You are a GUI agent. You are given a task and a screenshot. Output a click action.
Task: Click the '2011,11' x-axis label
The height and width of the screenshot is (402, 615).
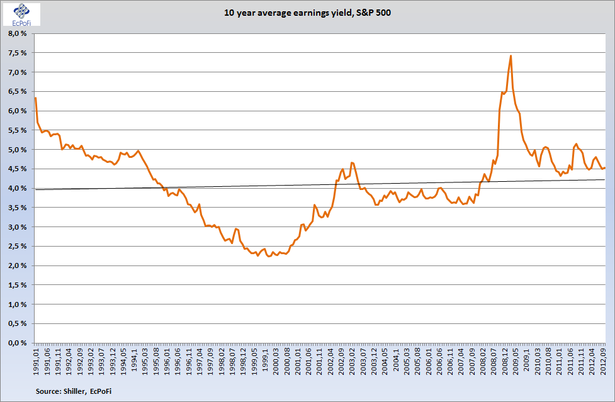coord(582,360)
